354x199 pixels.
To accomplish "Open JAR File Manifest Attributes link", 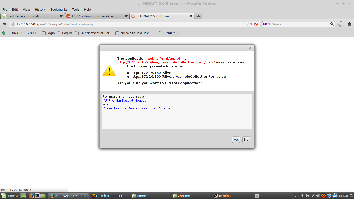I will coord(124,100).
